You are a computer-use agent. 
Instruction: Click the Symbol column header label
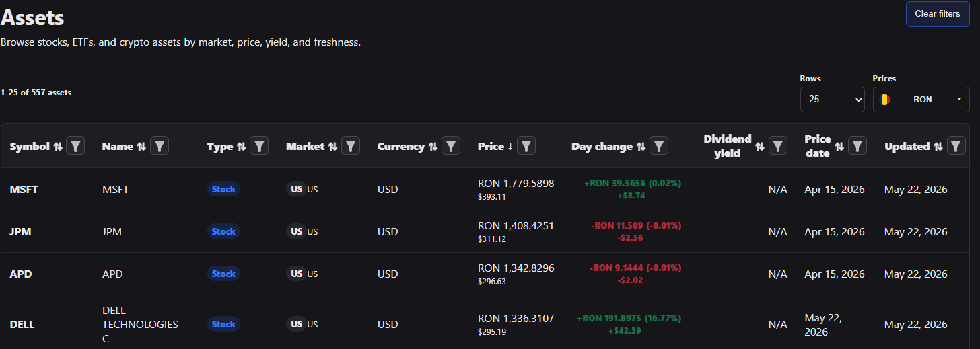(x=30, y=146)
